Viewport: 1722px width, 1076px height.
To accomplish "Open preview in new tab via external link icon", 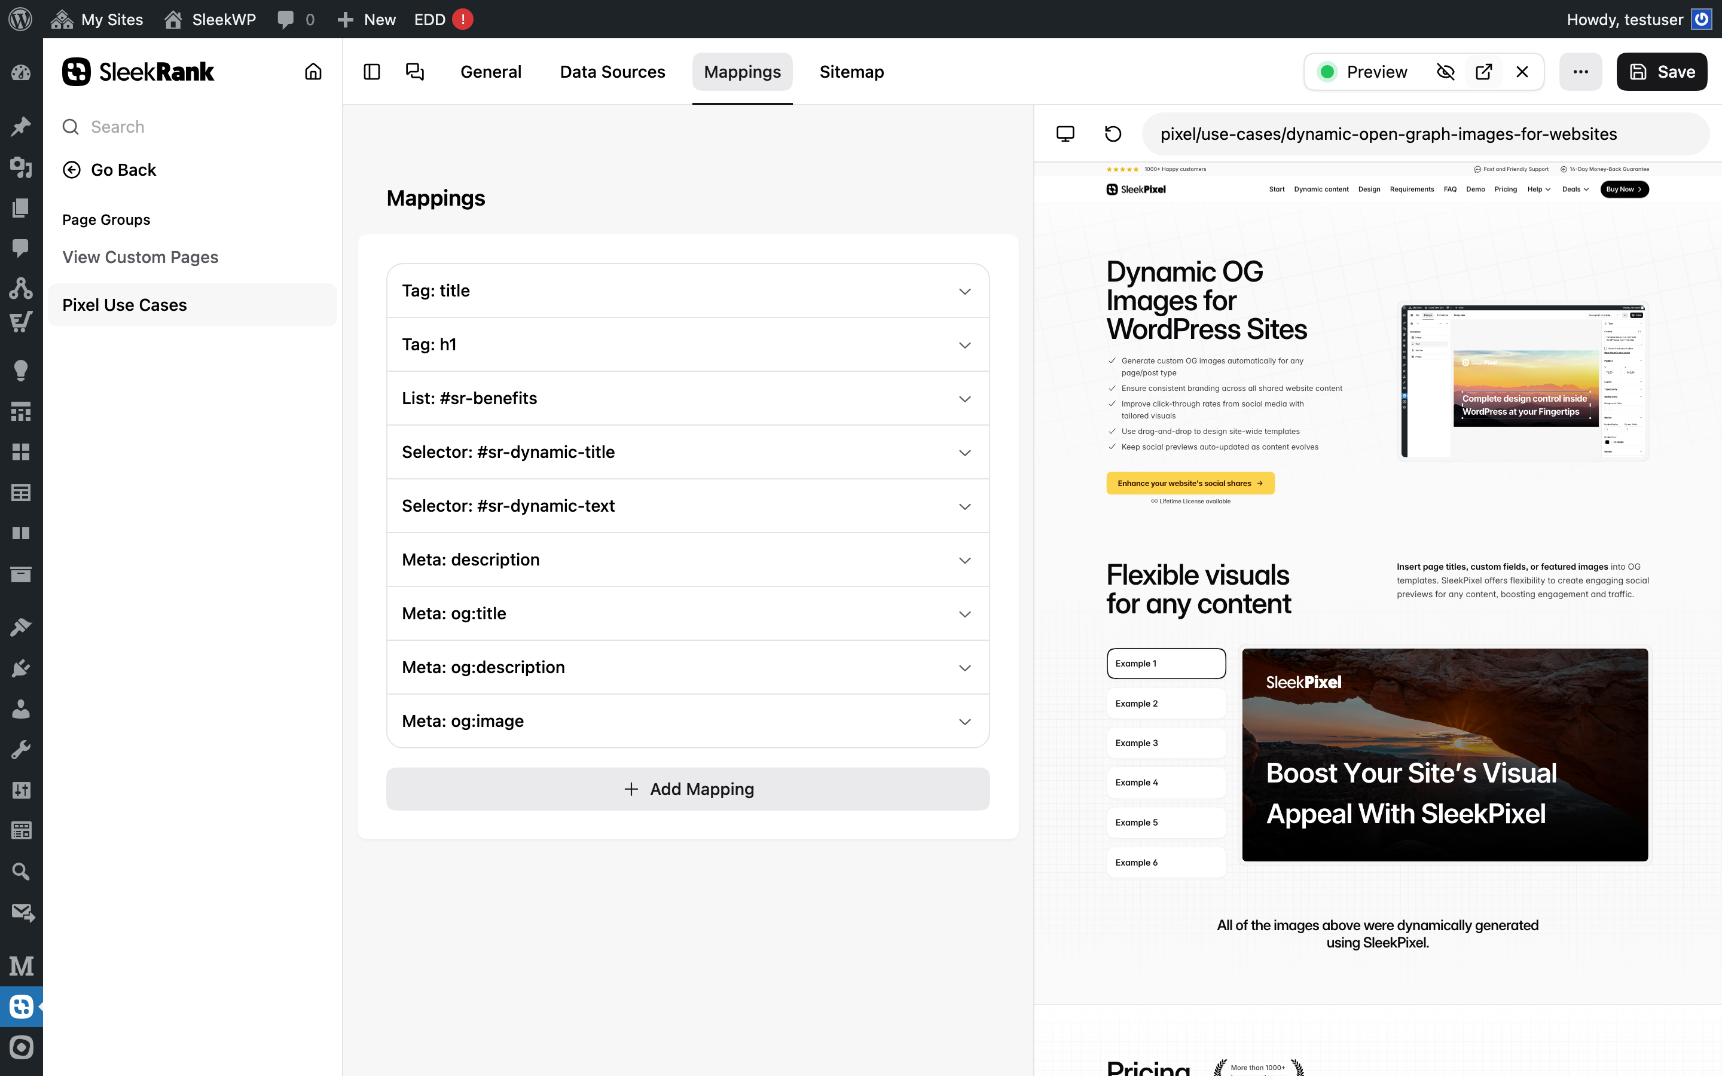I will (1483, 71).
